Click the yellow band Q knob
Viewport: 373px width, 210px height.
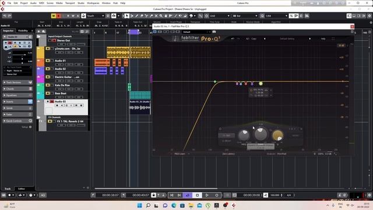[277, 135]
